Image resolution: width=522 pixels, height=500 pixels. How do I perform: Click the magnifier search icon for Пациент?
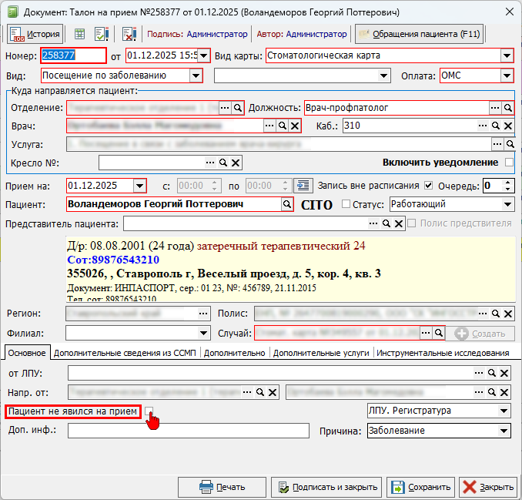(x=286, y=204)
